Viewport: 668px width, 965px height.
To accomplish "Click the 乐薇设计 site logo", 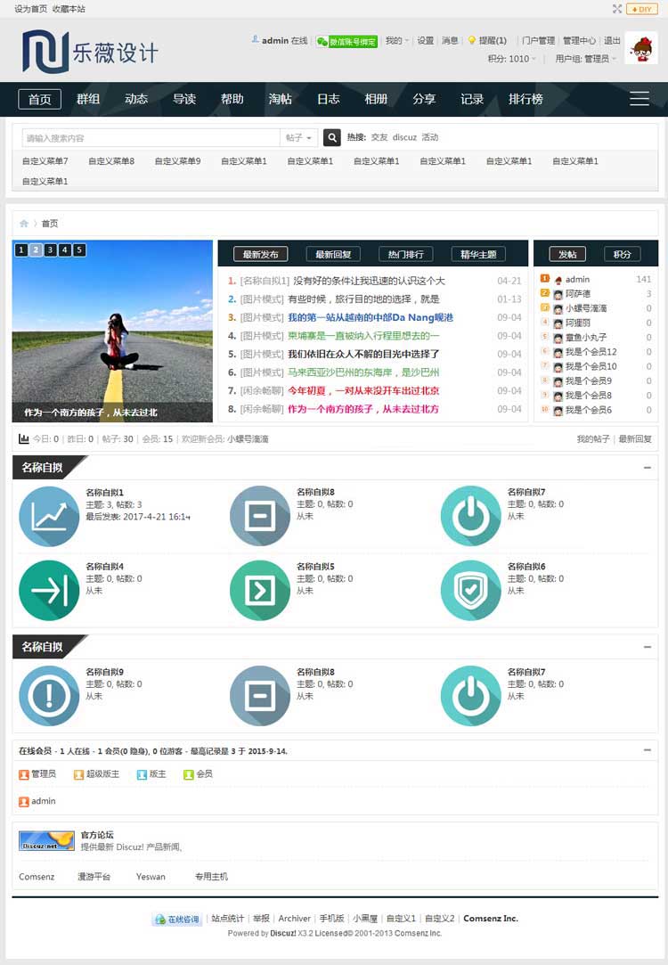I will (90, 51).
